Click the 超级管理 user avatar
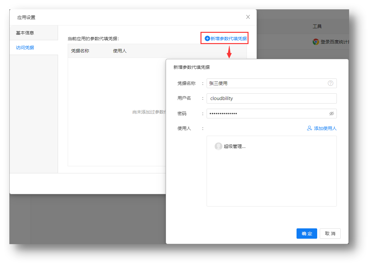 pyautogui.click(x=219, y=146)
